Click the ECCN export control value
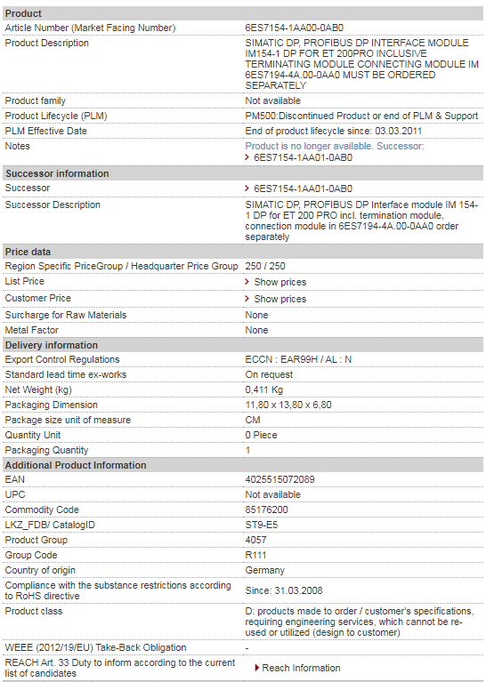 (298, 359)
